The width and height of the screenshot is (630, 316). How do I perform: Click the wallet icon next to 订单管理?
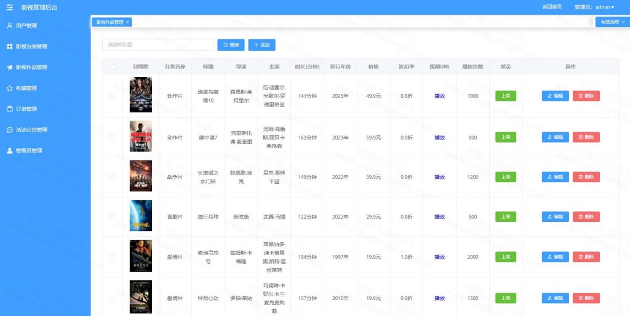coord(10,109)
